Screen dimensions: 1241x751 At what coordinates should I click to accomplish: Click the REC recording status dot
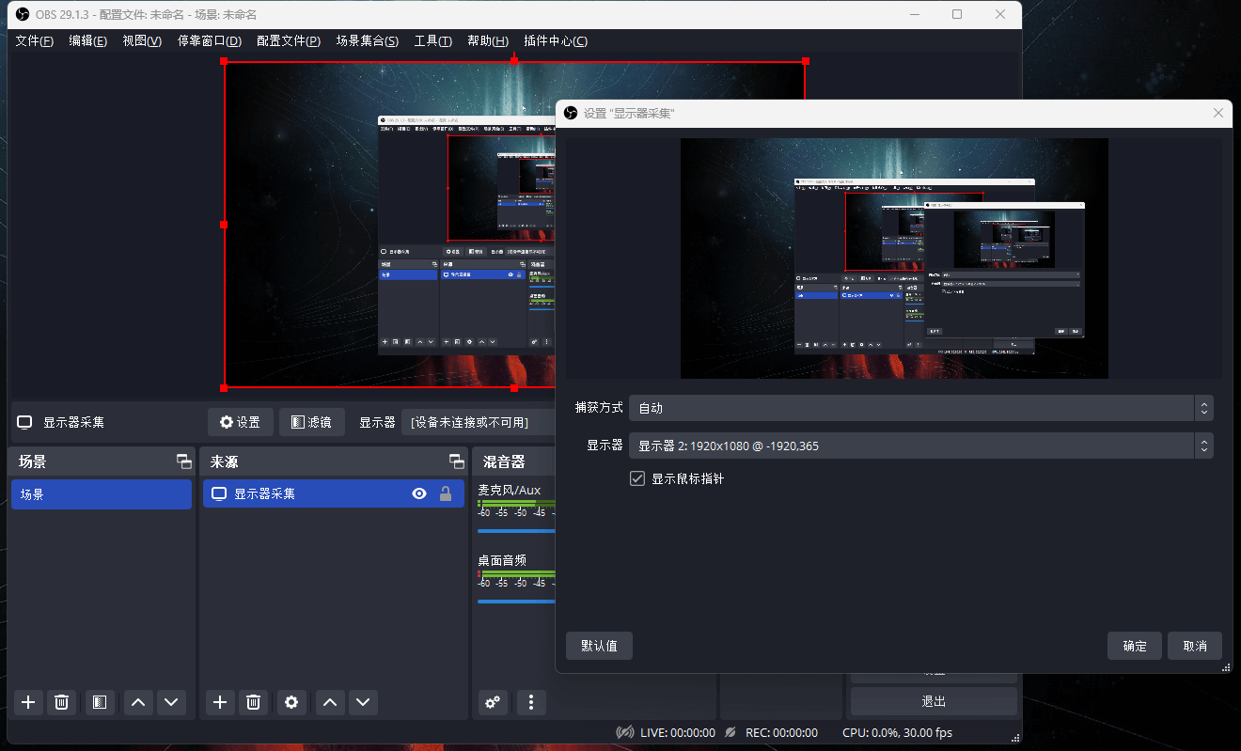click(x=732, y=732)
